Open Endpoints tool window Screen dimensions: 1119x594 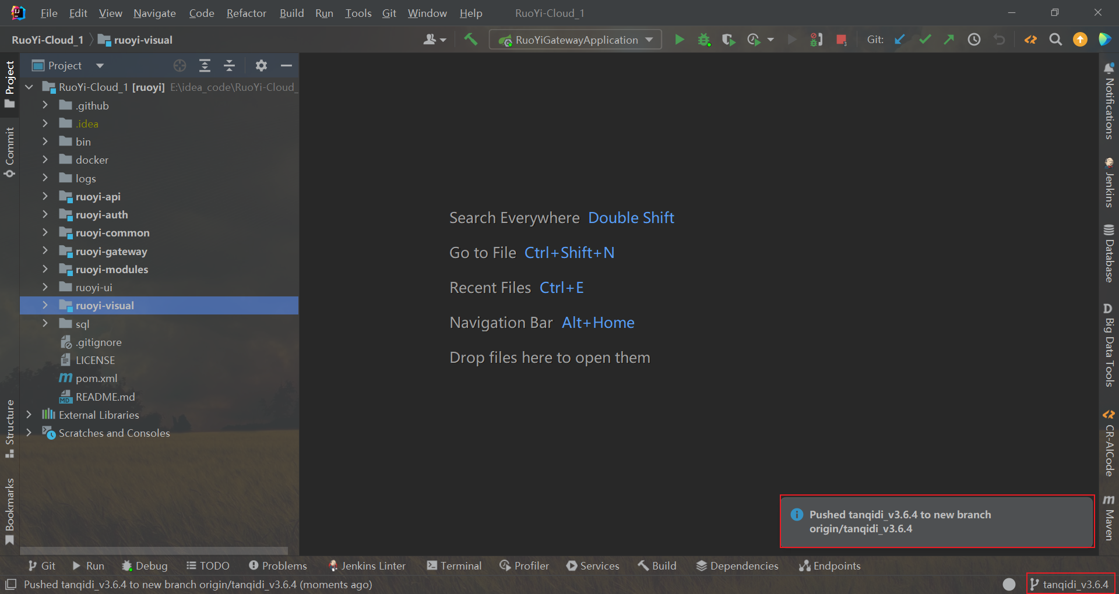pyautogui.click(x=829, y=565)
